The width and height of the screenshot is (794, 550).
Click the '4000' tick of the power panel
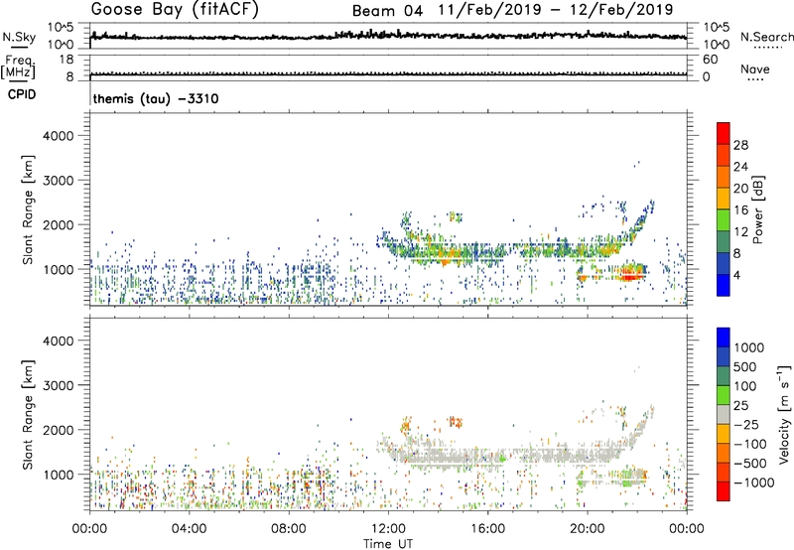coord(59,136)
